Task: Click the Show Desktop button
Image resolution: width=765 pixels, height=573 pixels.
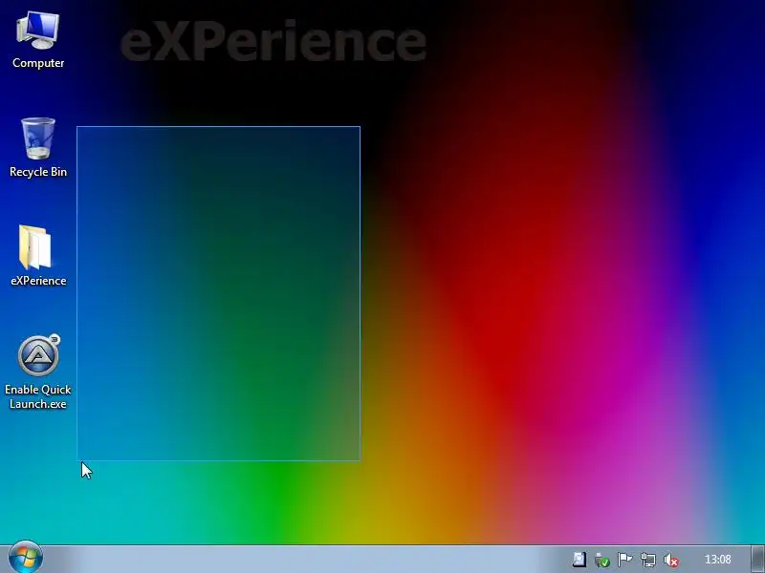Action: pyautogui.click(x=758, y=559)
